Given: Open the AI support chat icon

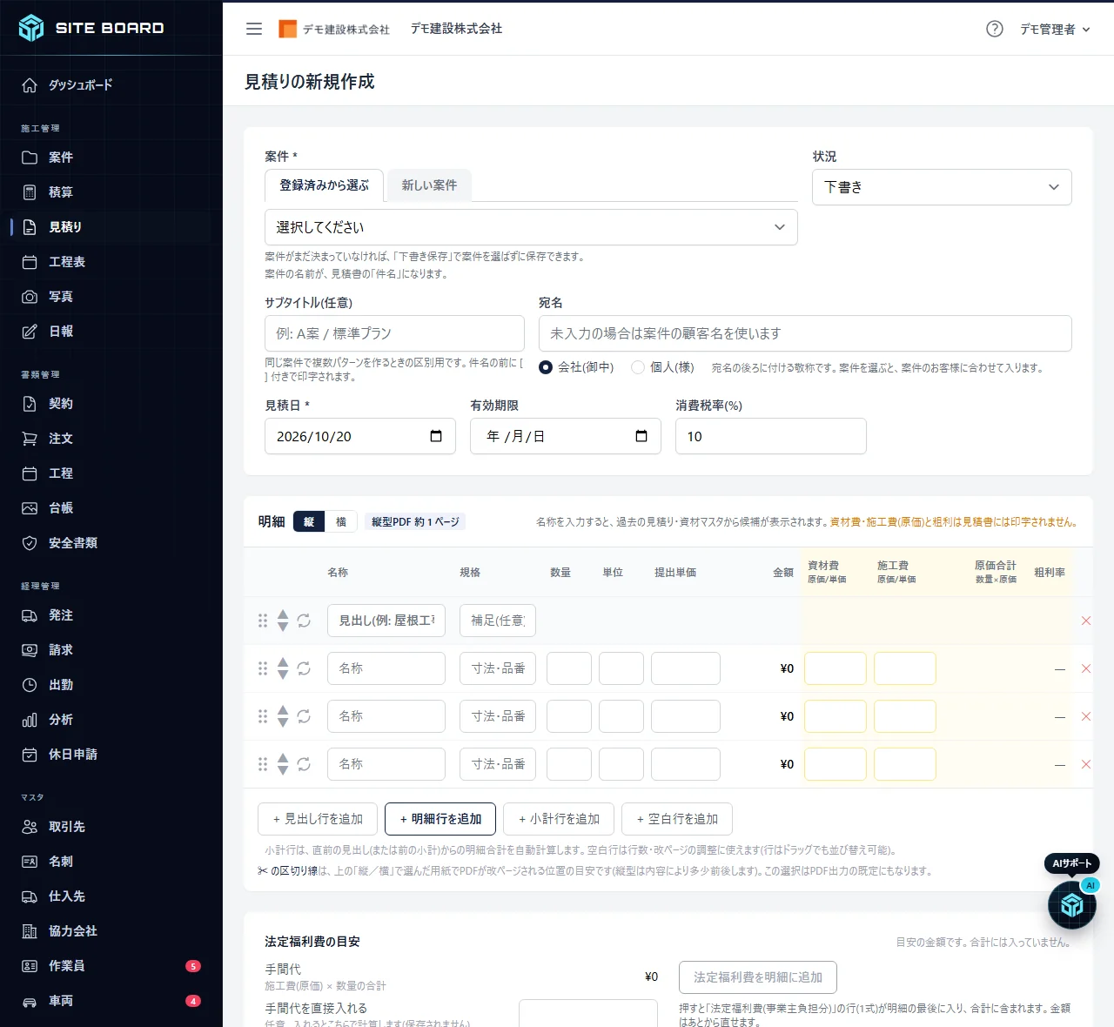Looking at the screenshot, I should click(1072, 905).
